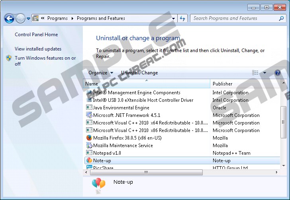Click the large Note-up icon in details pane
The image size is (290, 200).
[98, 186]
